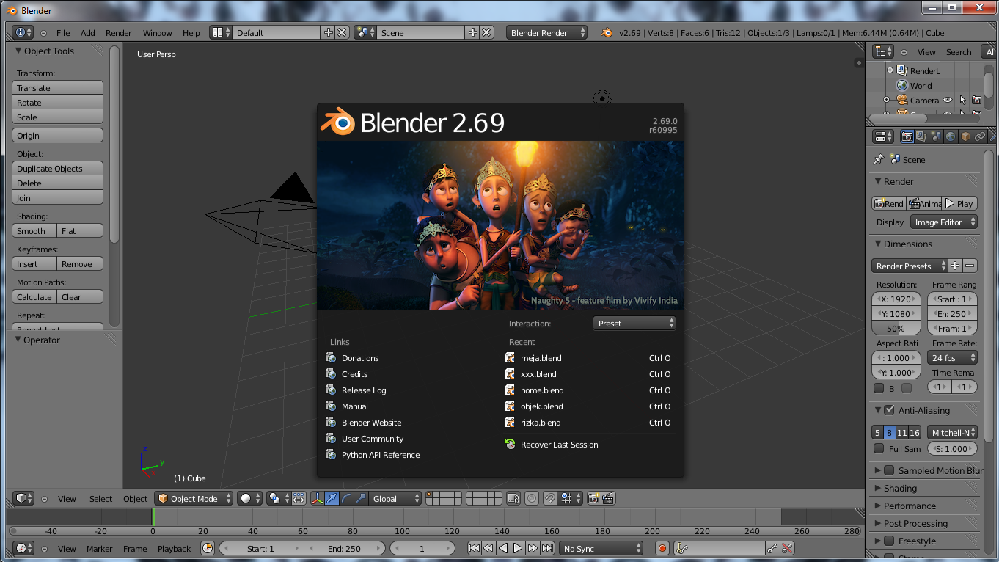Enable the Sampled Motion Blur checkbox

tap(889, 470)
